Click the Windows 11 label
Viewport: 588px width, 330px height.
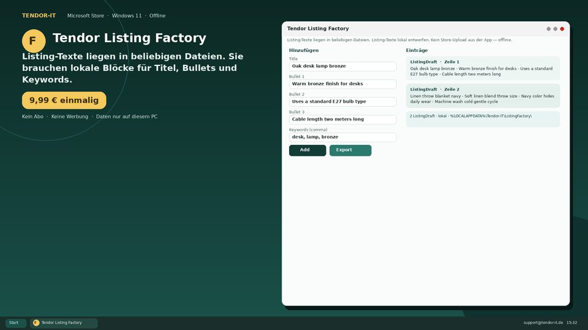pos(127,16)
